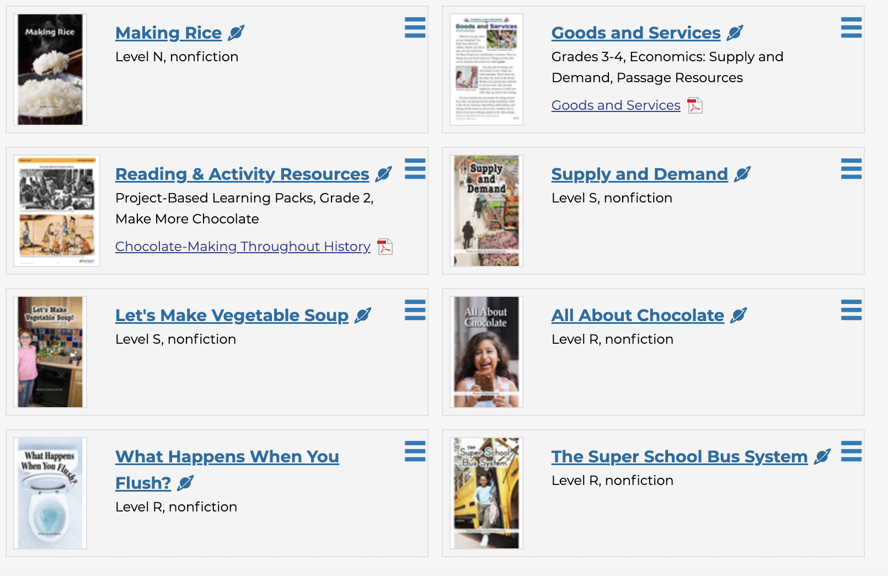This screenshot has width=888, height=576.
Task: Open the Goods and Services PDF text link
Action: 616,105
